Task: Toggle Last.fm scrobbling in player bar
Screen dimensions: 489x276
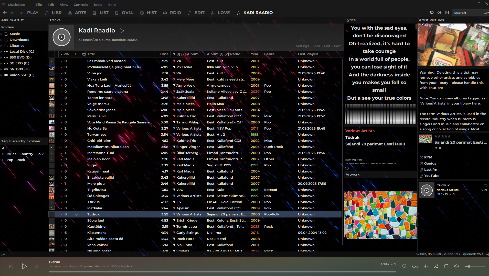Action: pos(415,266)
